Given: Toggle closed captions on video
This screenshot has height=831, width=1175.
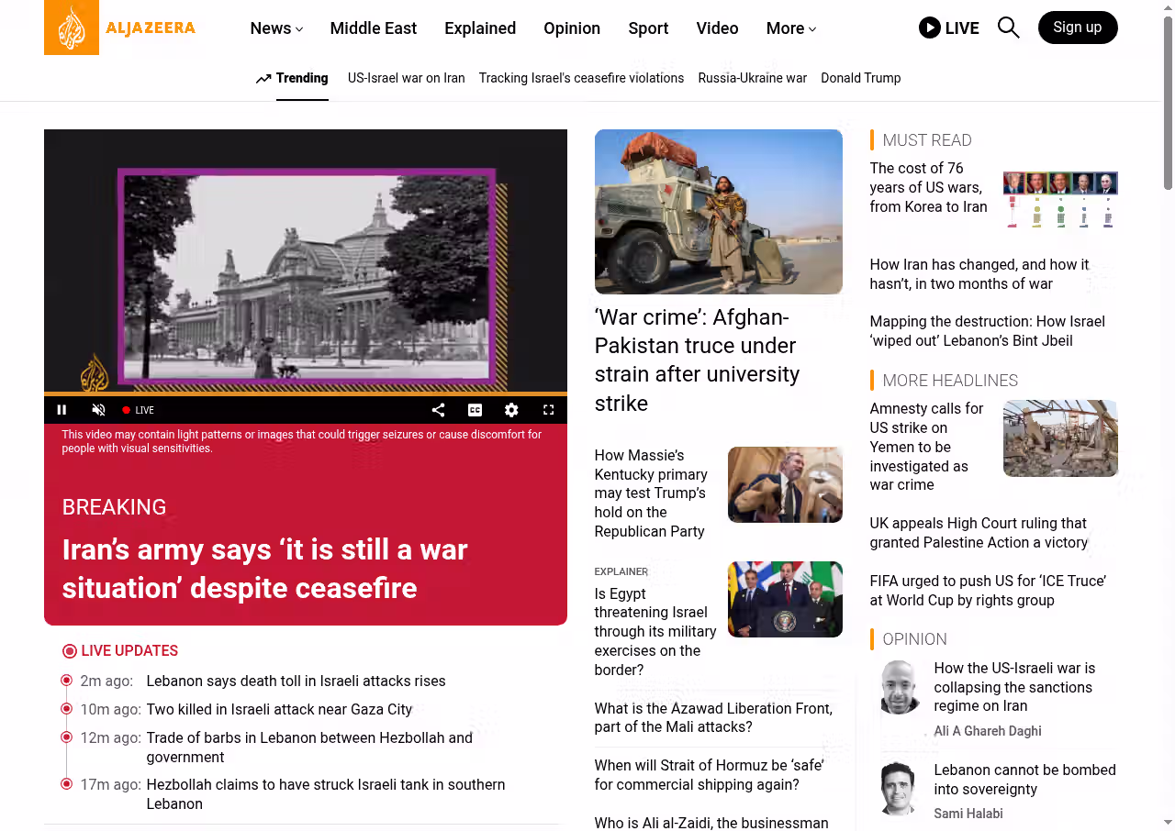Looking at the screenshot, I should [475, 410].
